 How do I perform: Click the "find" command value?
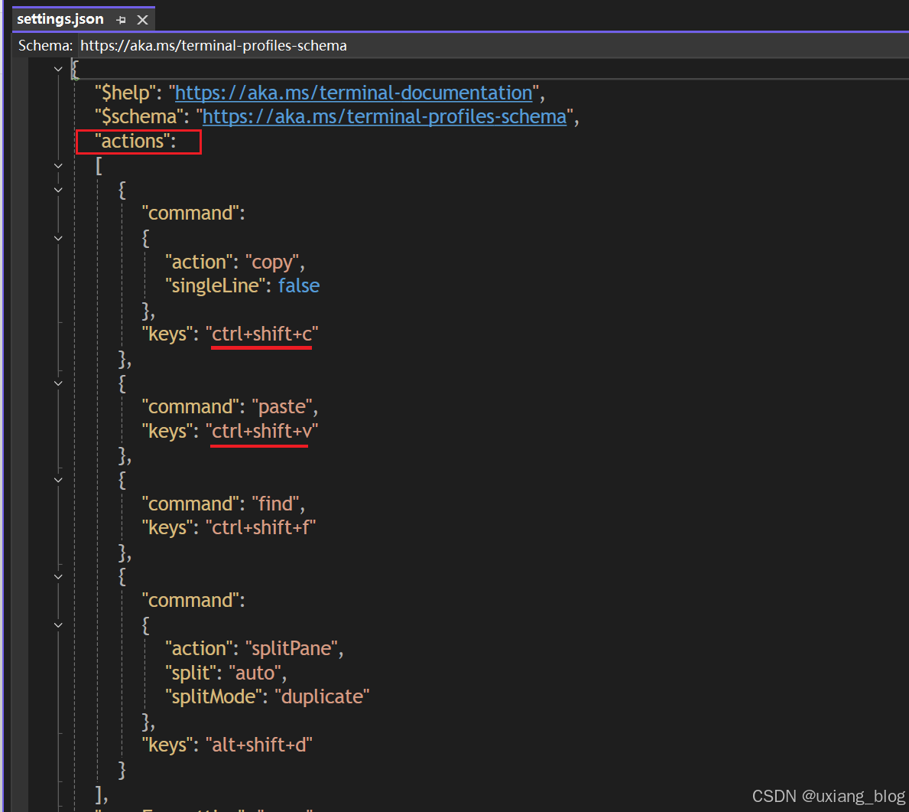(275, 504)
